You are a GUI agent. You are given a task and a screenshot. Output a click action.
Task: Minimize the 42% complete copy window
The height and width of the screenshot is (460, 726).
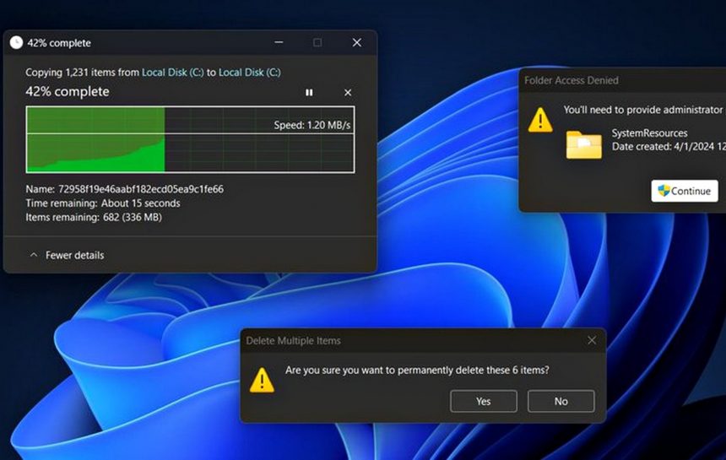click(279, 42)
